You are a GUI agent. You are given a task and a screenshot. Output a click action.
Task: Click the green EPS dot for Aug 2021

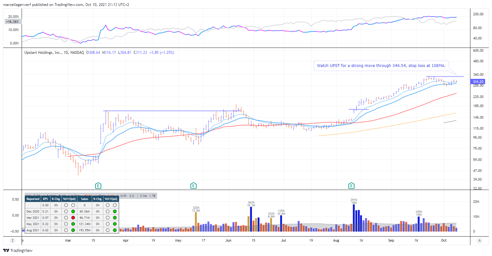point(73,230)
